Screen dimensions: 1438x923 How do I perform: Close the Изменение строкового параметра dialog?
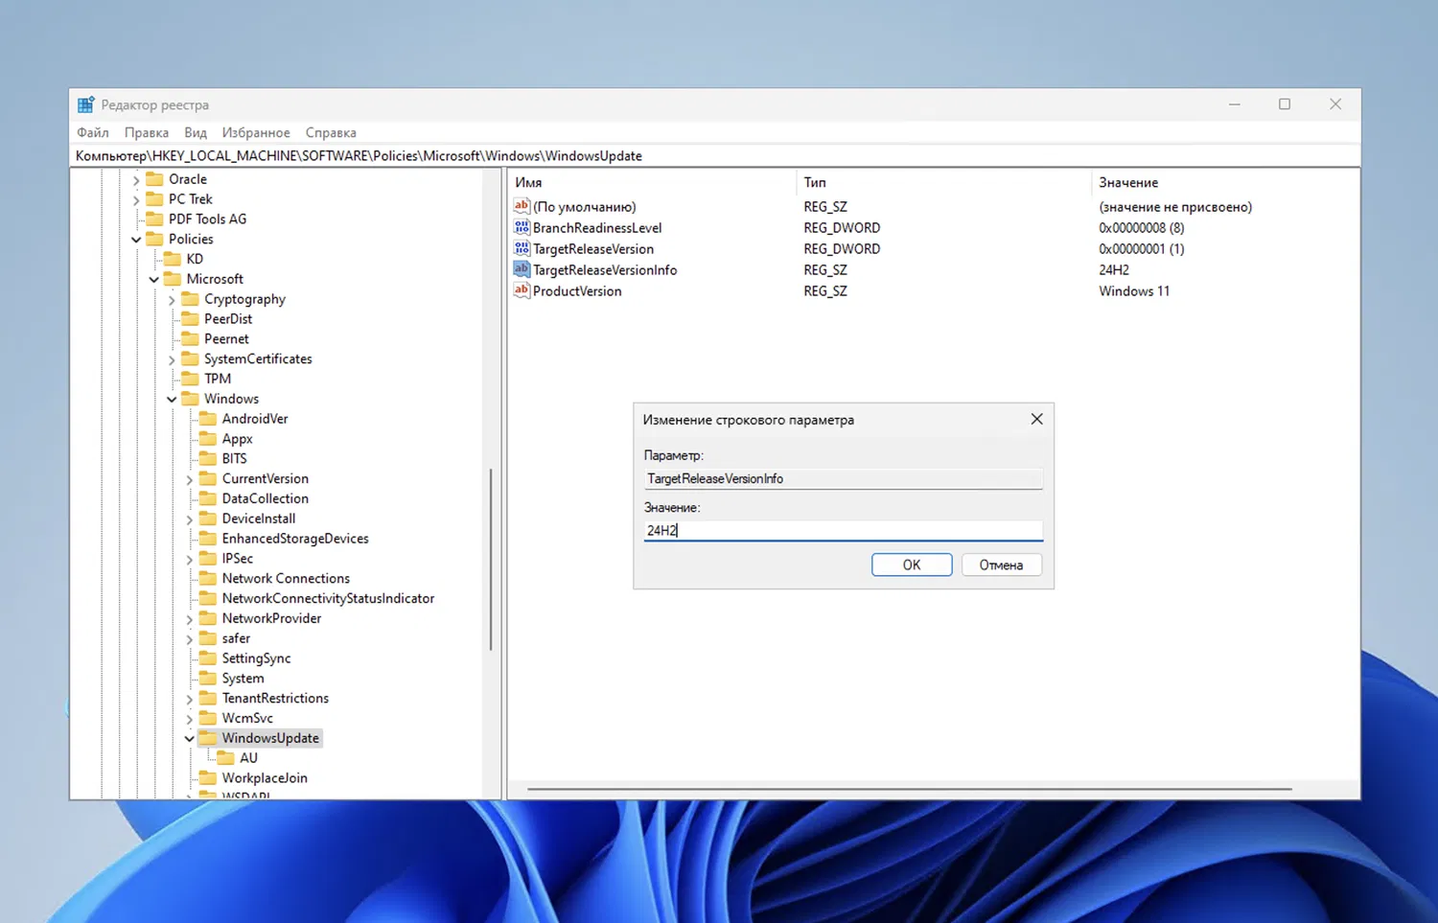[1036, 419]
